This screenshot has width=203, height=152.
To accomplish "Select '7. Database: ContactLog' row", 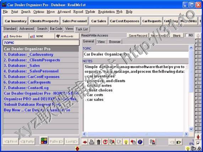I will click(41, 88).
